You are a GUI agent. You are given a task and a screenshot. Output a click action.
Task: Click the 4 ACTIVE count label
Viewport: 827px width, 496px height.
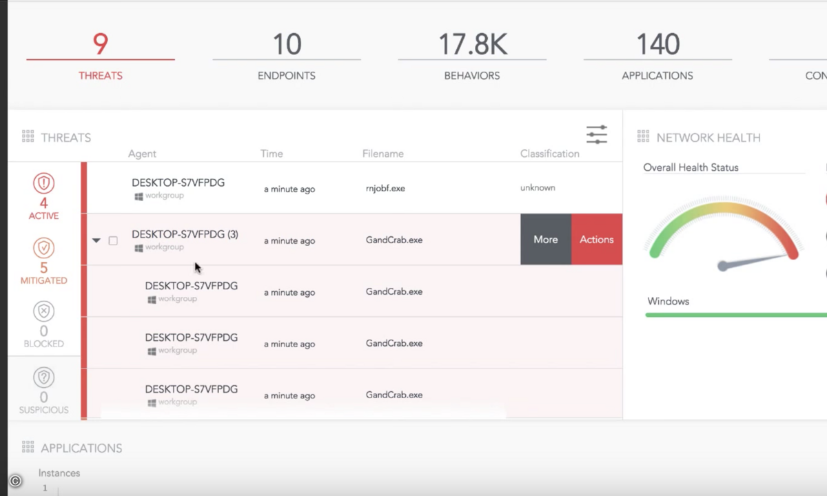tap(44, 209)
